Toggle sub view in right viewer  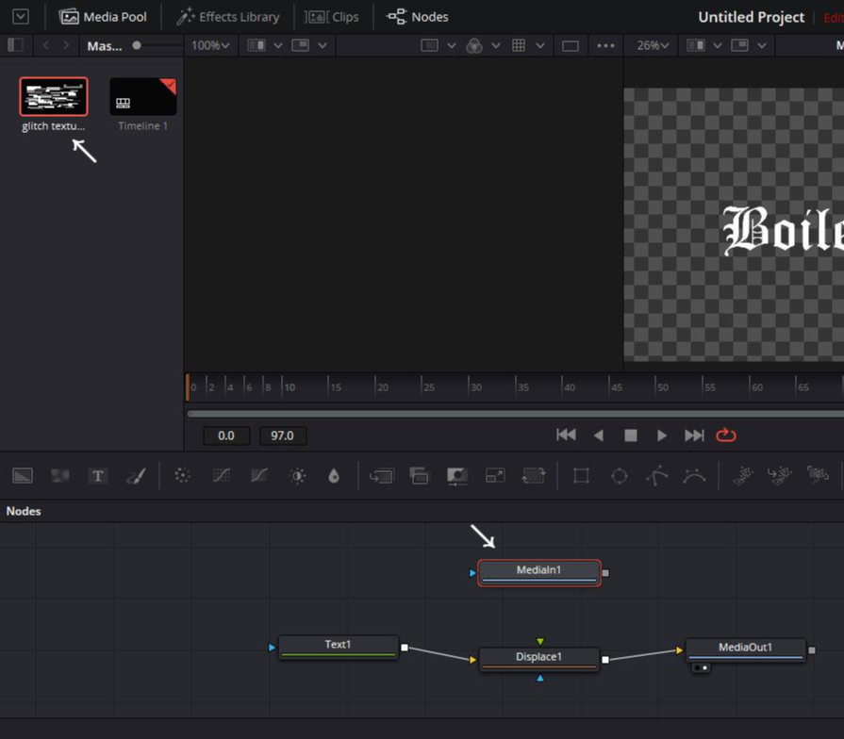[739, 46]
